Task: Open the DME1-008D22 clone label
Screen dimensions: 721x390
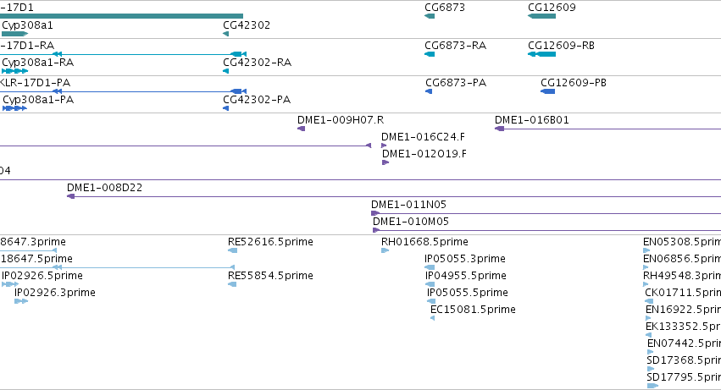Action: pos(104,188)
